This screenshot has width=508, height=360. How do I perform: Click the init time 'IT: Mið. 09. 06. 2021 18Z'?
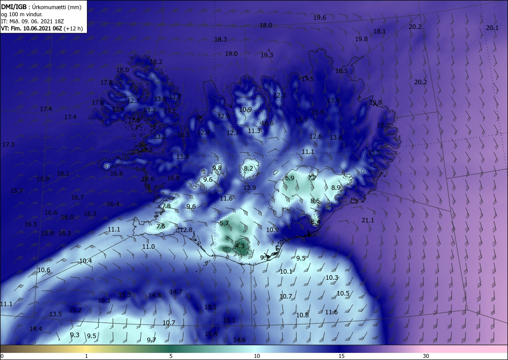coord(33,21)
